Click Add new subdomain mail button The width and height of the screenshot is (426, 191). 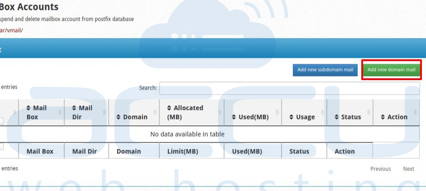tap(325, 70)
